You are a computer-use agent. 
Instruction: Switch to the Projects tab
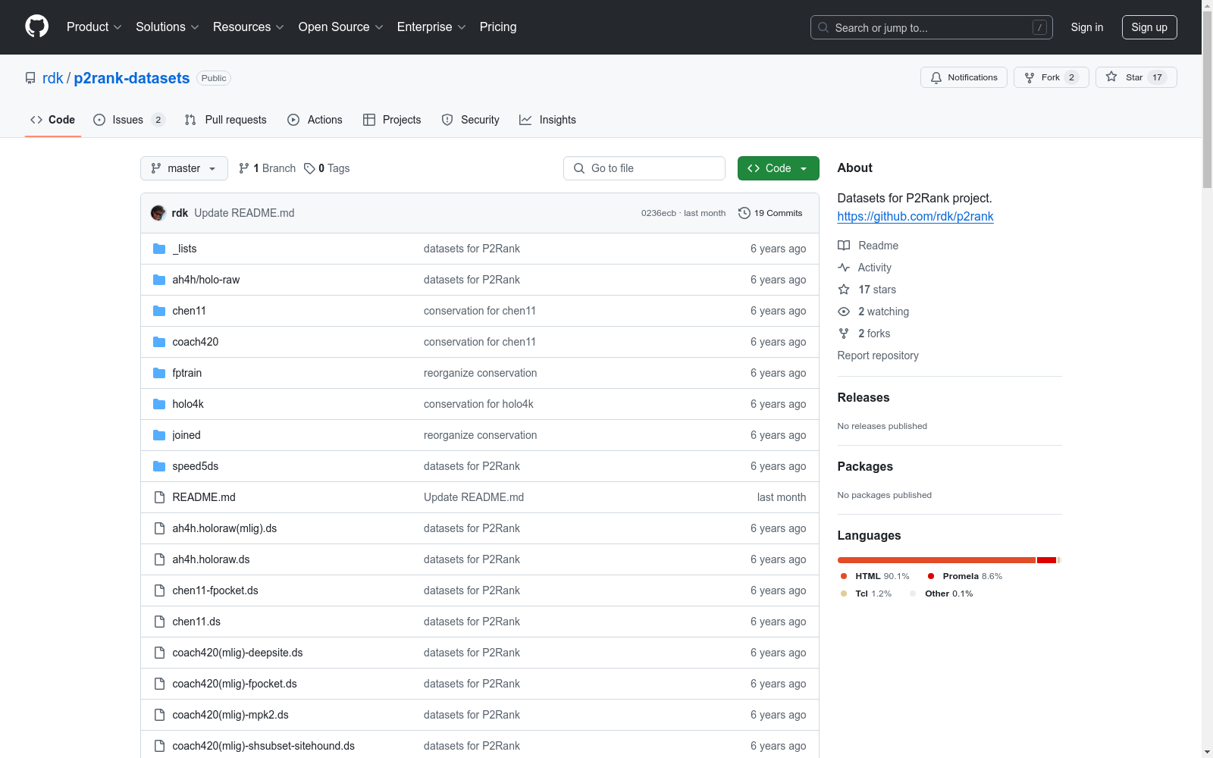(392, 120)
